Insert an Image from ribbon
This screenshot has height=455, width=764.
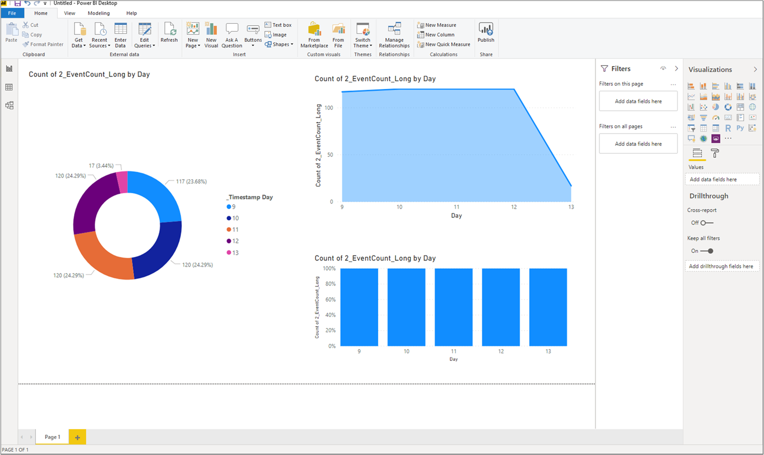[x=276, y=35]
